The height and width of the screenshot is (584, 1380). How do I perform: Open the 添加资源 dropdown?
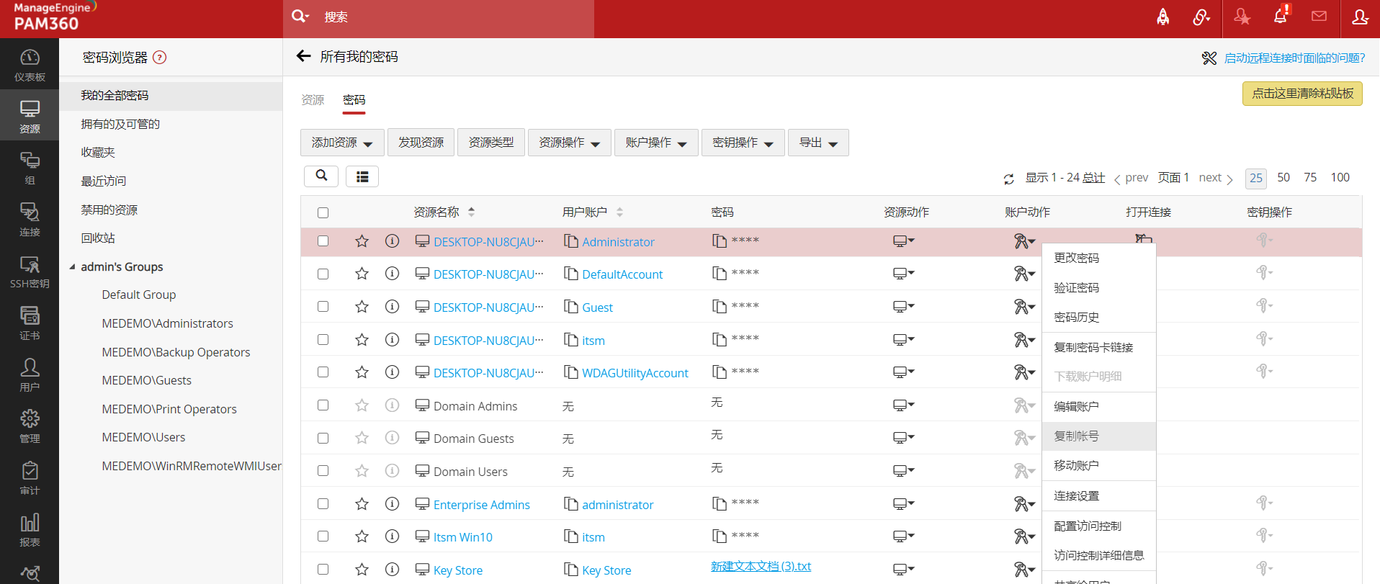tap(342, 143)
